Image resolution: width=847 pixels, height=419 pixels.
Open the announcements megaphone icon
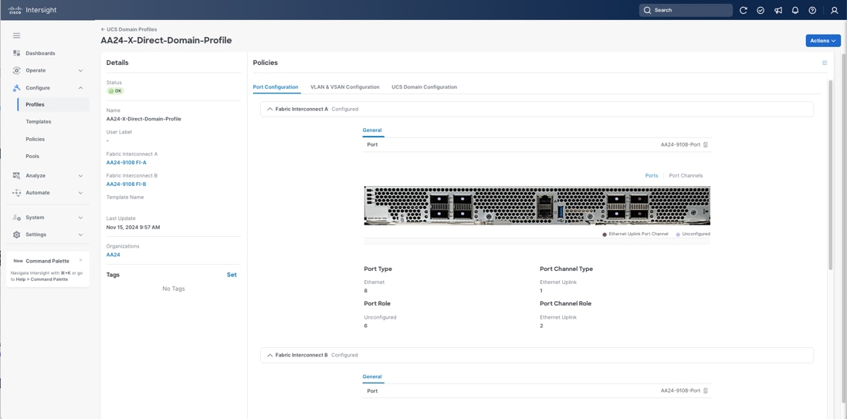click(778, 10)
